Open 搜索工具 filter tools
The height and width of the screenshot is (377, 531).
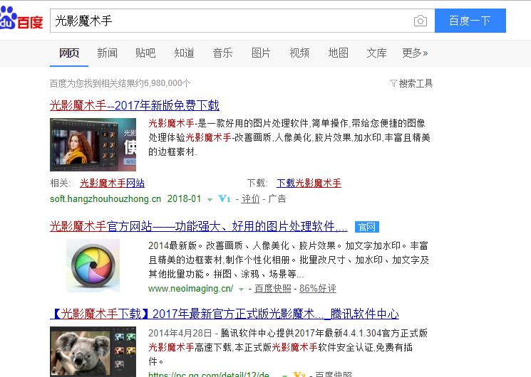pos(411,83)
